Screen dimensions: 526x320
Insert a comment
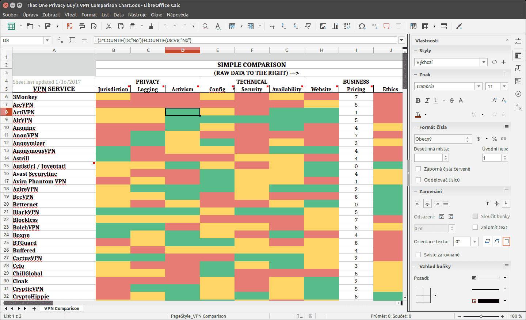point(386,26)
